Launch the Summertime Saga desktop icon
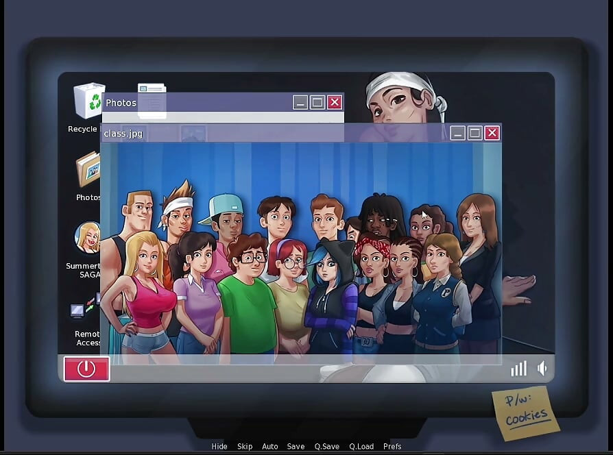The image size is (613, 455). [88, 238]
